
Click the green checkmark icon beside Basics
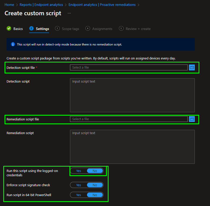click(9, 29)
